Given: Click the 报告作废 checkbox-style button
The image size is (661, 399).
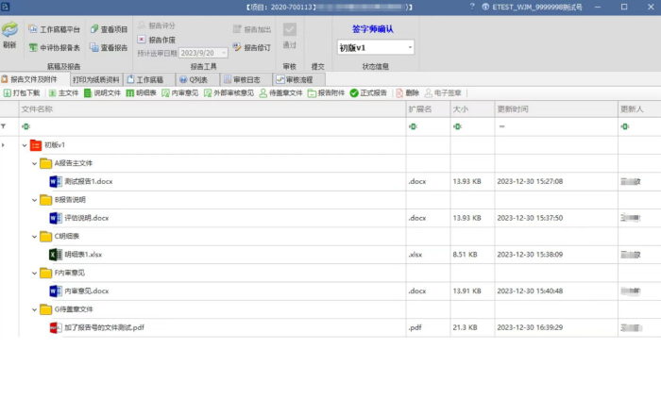Looking at the screenshot, I should 143,40.
